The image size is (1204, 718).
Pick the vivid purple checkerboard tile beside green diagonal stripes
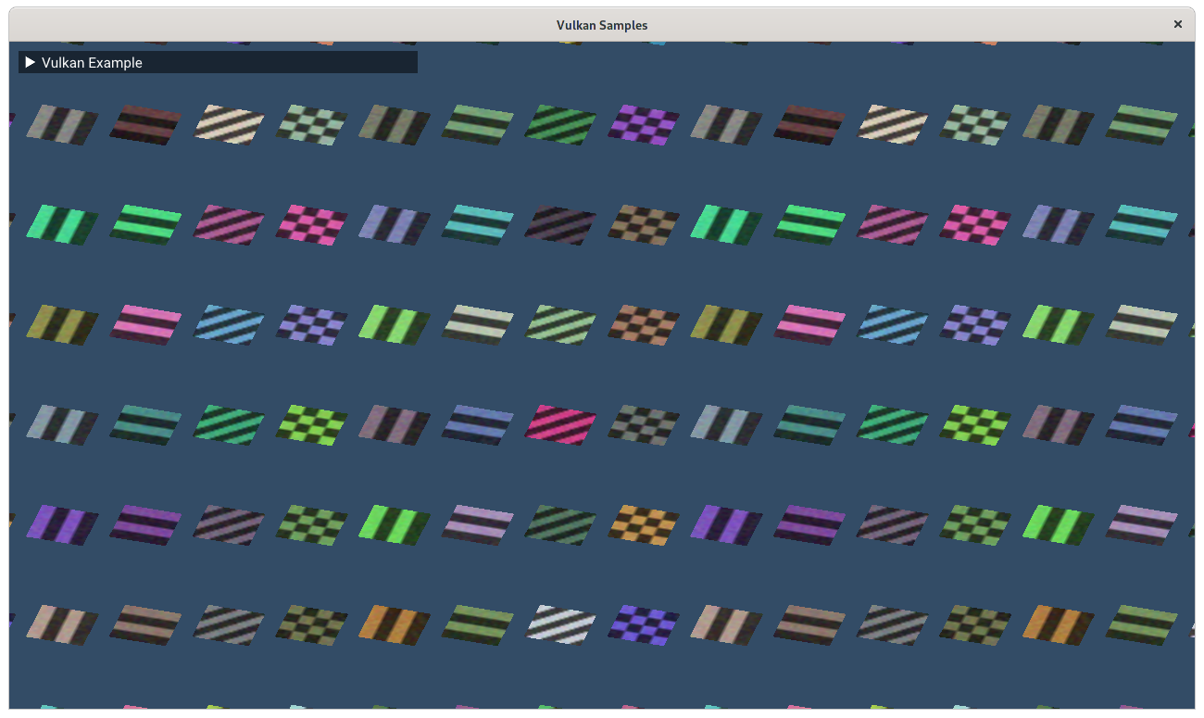pos(644,123)
